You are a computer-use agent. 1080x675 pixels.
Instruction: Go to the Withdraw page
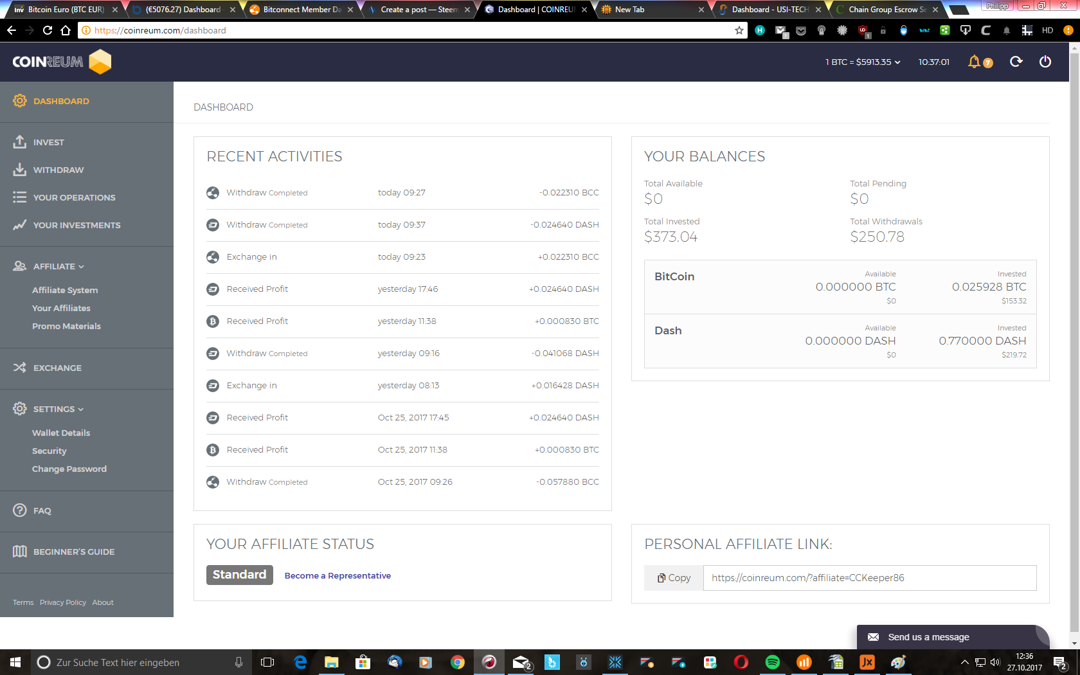pyautogui.click(x=59, y=170)
